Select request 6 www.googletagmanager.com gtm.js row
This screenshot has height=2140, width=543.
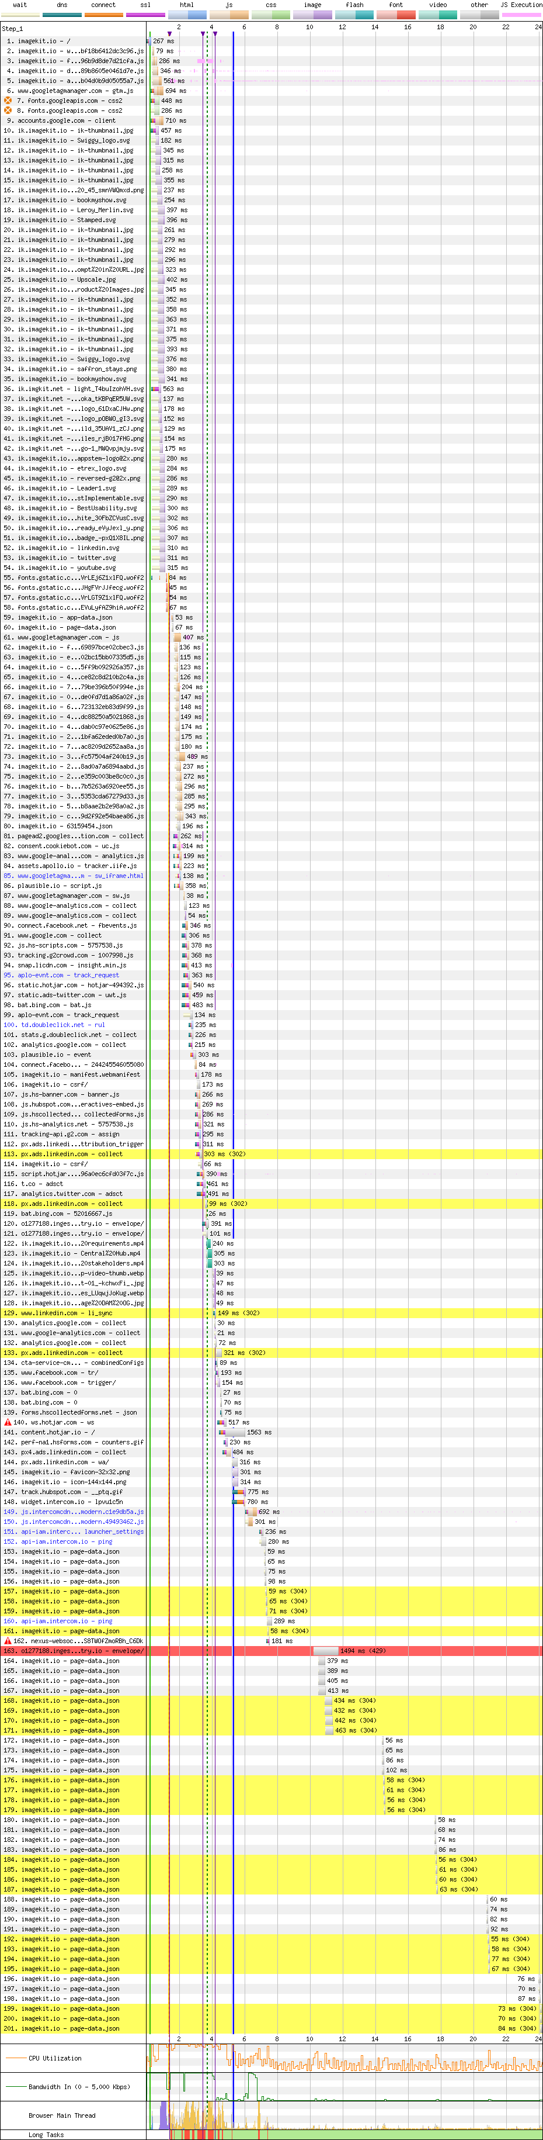pos(75,91)
